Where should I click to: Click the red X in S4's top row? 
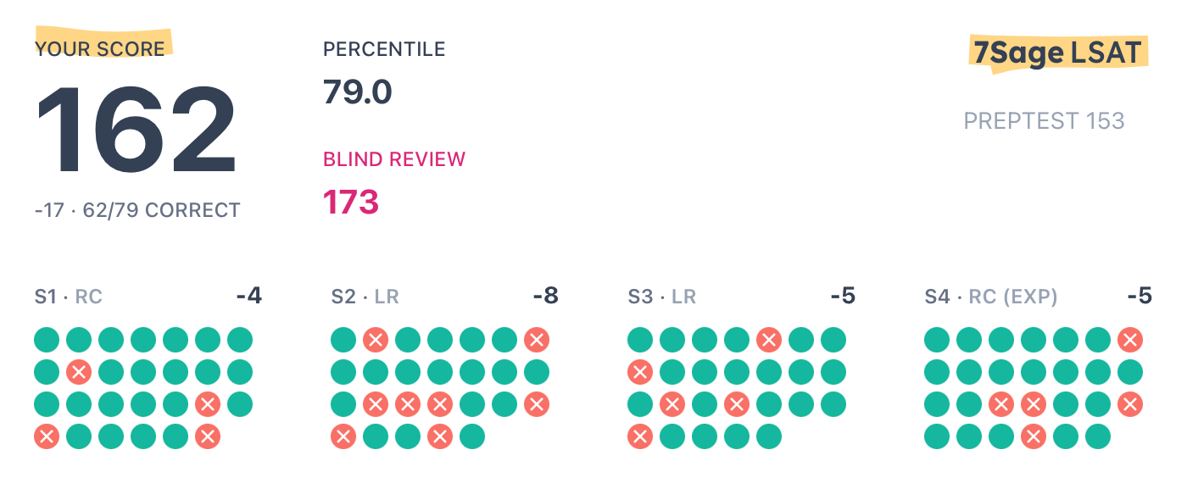click(x=1130, y=340)
